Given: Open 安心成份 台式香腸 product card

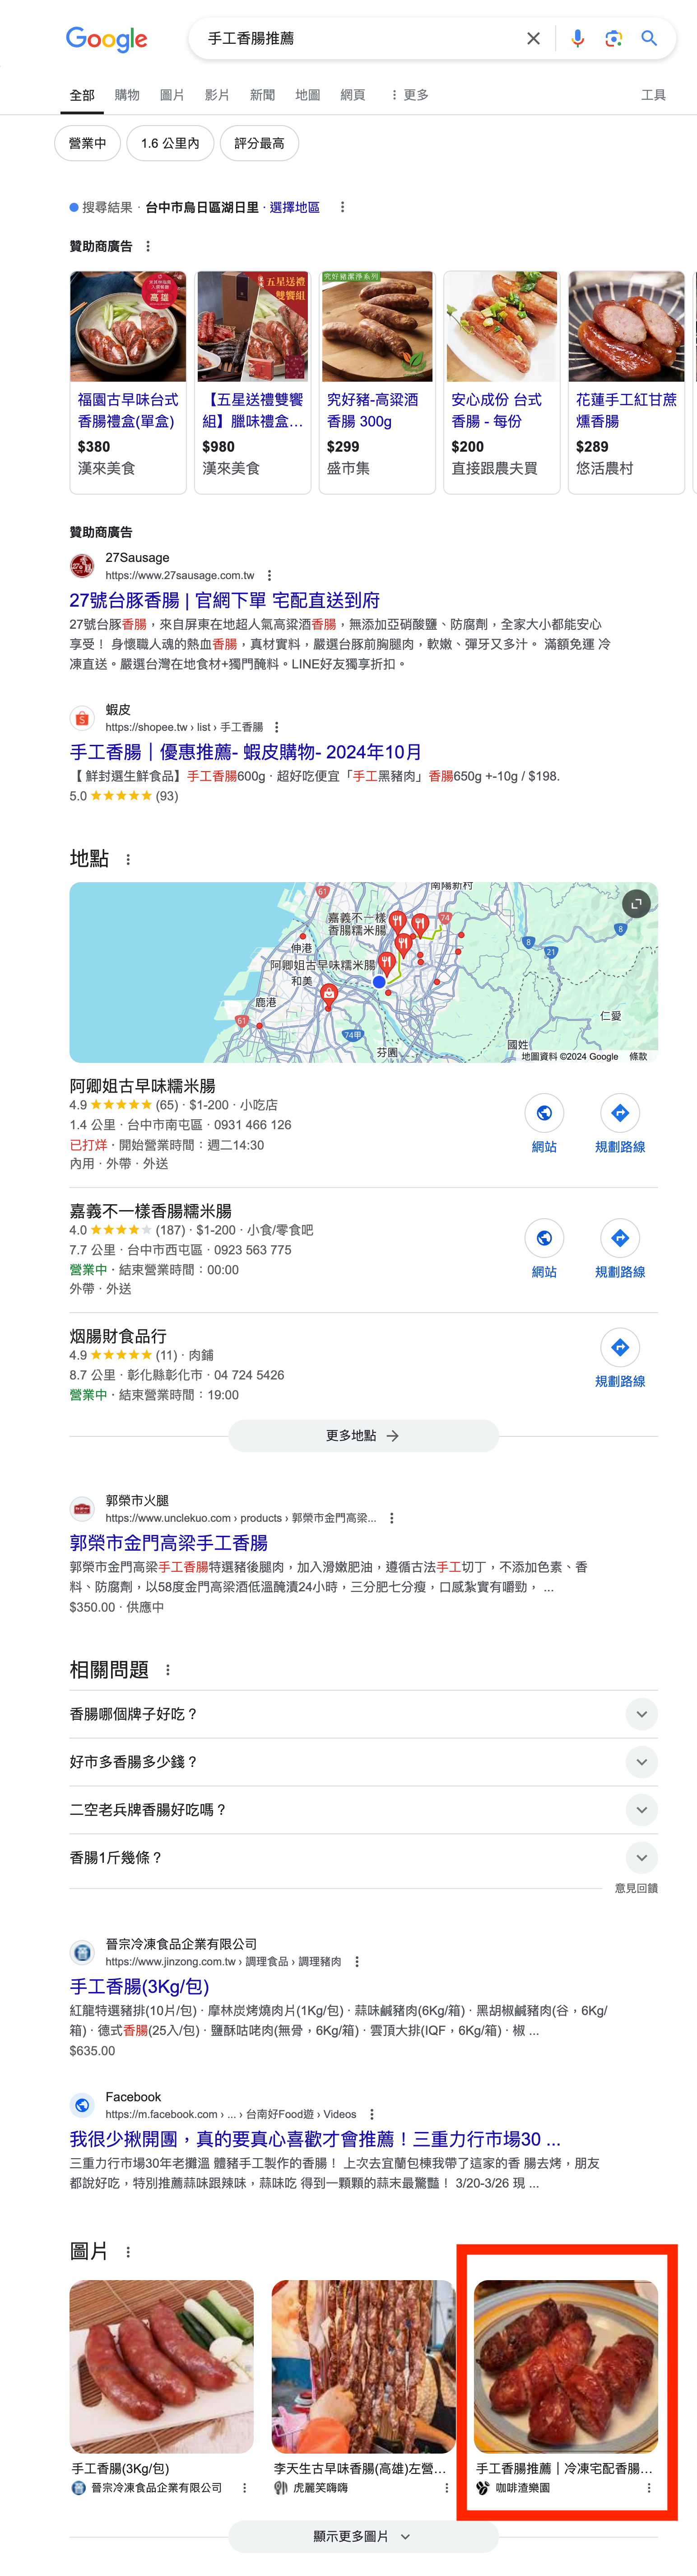Looking at the screenshot, I should pos(502,382).
